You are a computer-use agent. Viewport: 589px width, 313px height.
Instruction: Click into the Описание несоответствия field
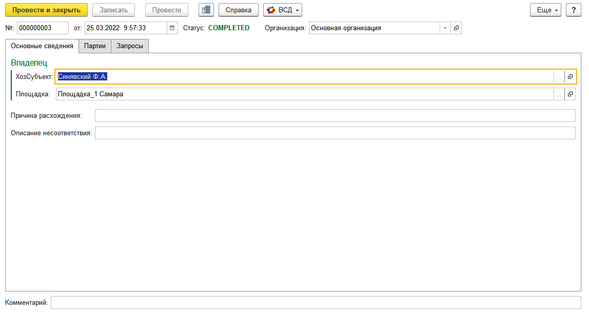pyautogui.click(x=335, y=133)
